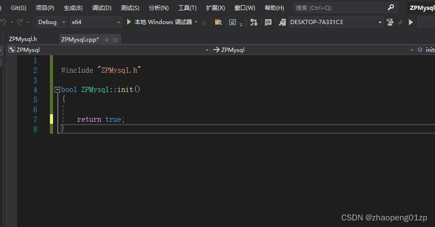Open the ZPMysql class navigation dropdown
The height and width of the screenshot is (227, 435).
point(313,50)
